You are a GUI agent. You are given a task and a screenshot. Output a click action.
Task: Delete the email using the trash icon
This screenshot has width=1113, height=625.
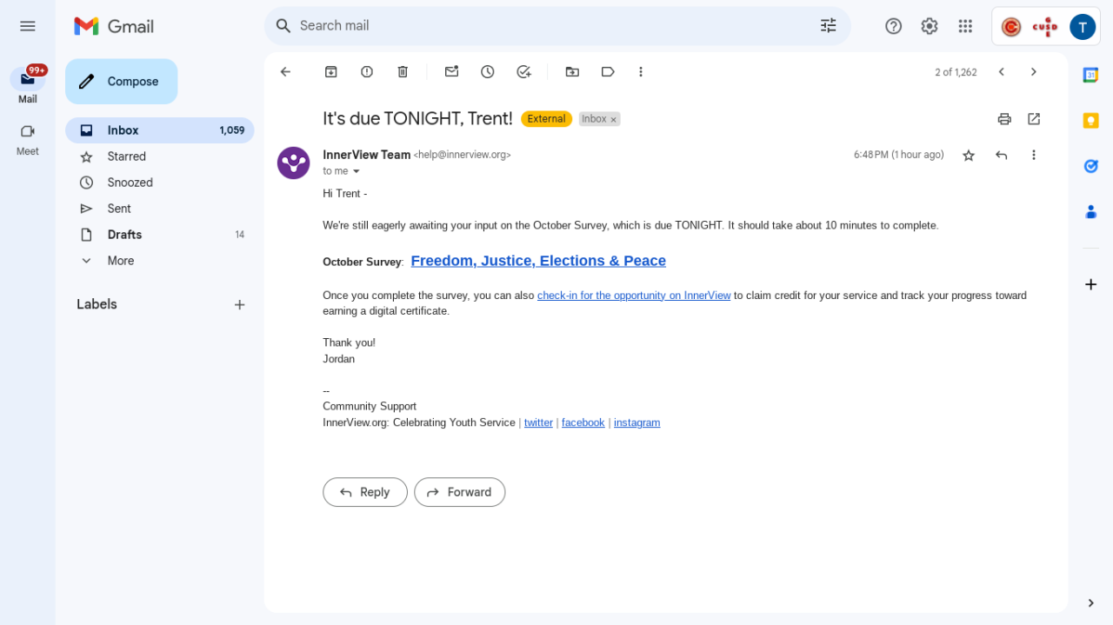click(403, 72)
